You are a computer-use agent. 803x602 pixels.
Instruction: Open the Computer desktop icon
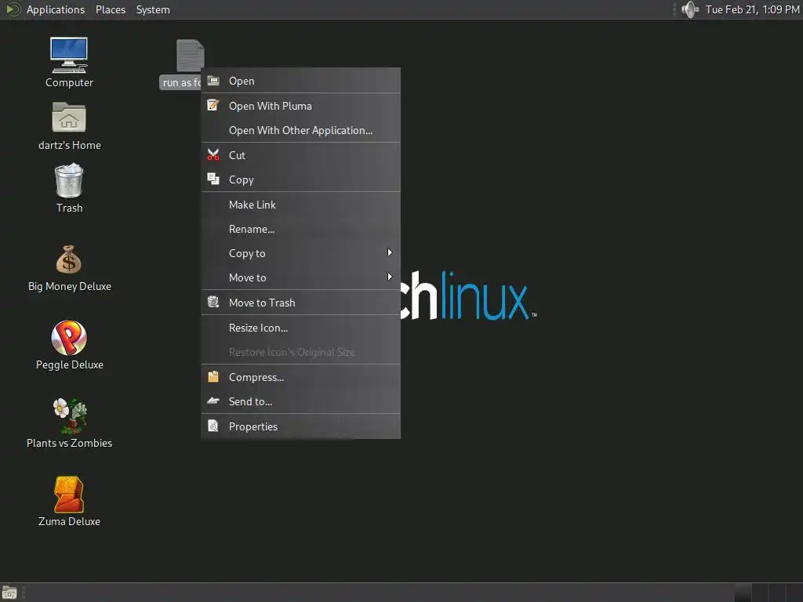(69, 56)
